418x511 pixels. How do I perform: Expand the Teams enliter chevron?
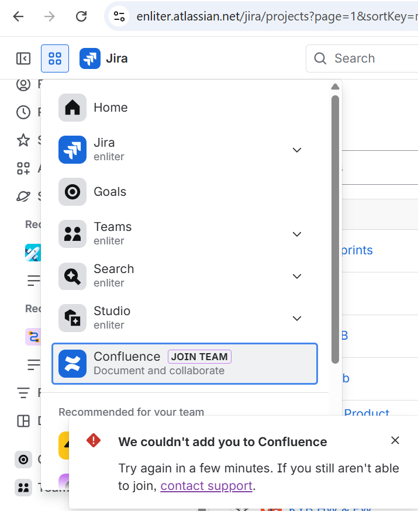pyautogui.click(x=297, y=234)
